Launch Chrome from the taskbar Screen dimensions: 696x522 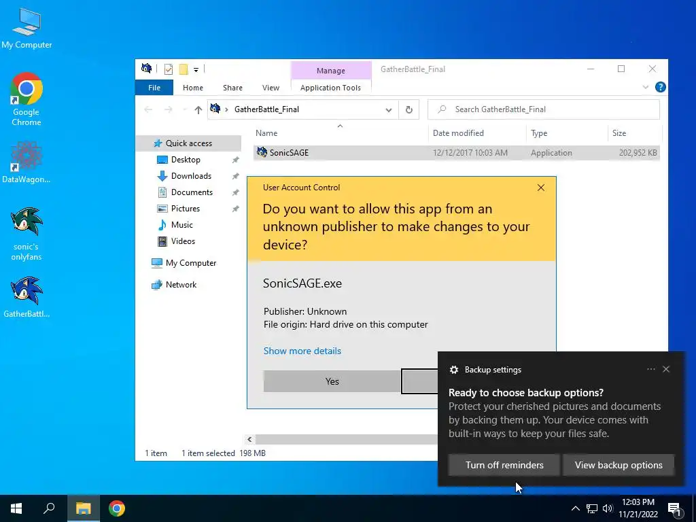[x=117, y=508]
